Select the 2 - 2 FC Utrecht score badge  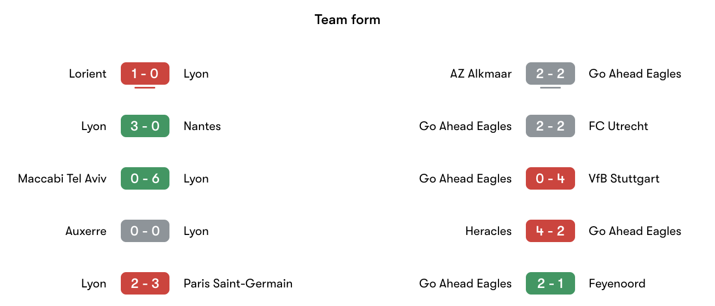point(550,126)
